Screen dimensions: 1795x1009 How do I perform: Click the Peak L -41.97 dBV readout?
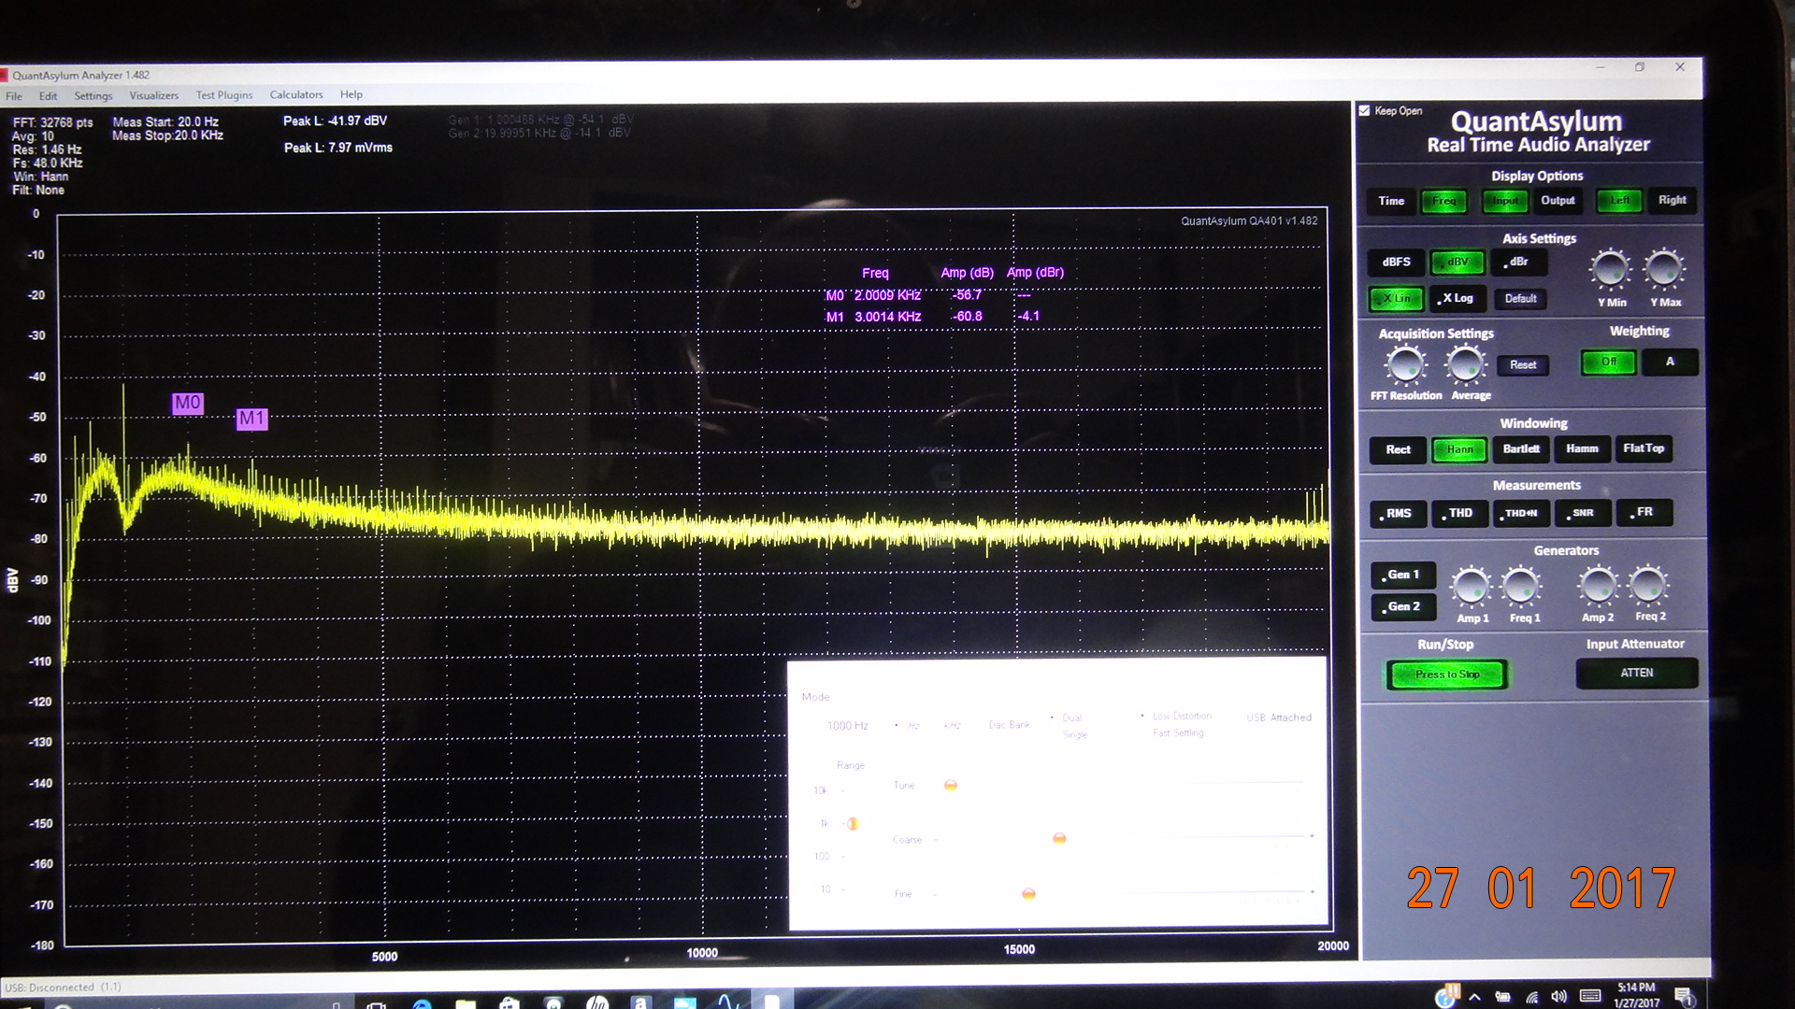click(336, 121)
